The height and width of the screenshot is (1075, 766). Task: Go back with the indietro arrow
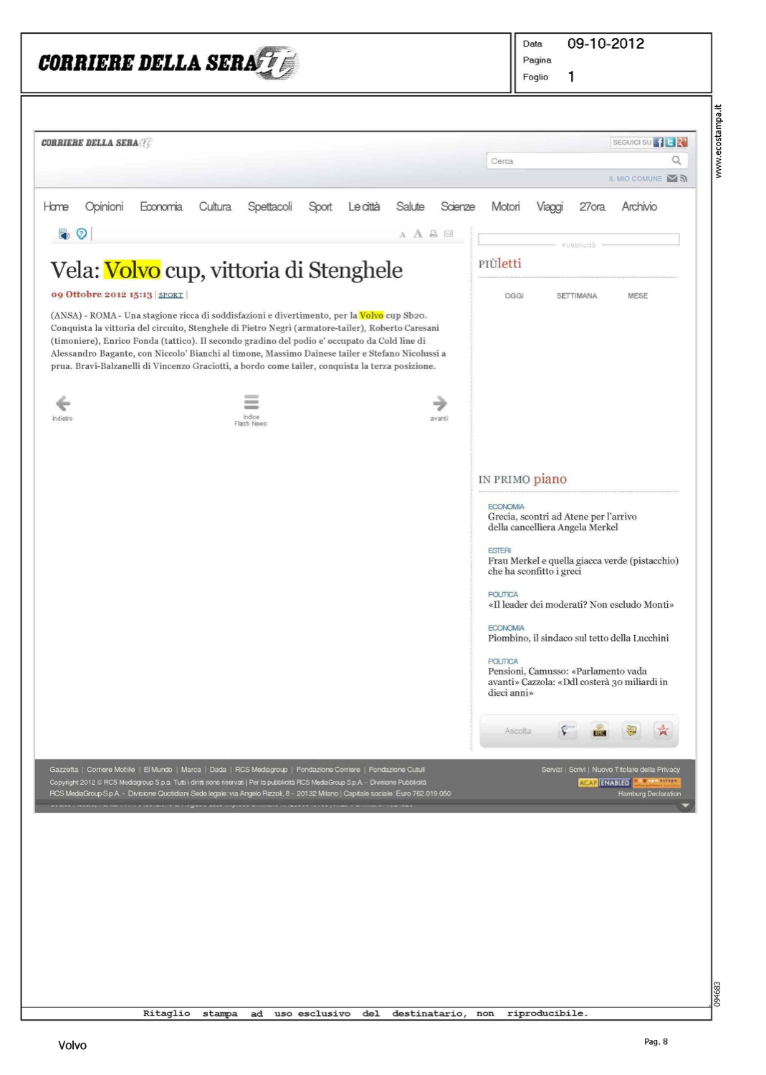point(63,403)
